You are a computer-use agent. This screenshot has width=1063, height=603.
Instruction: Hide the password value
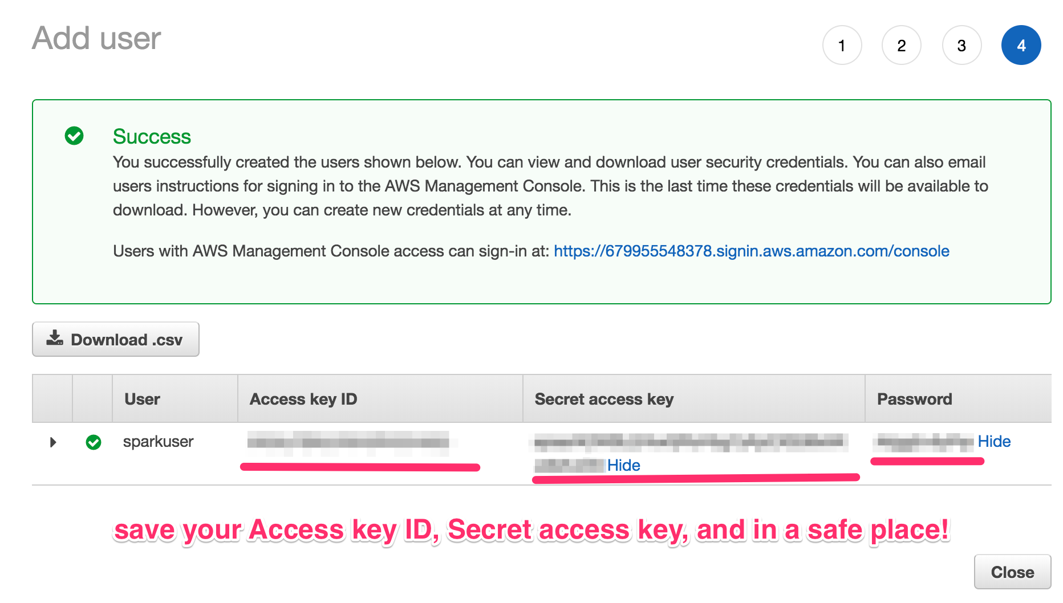click(x=994, y=441)
